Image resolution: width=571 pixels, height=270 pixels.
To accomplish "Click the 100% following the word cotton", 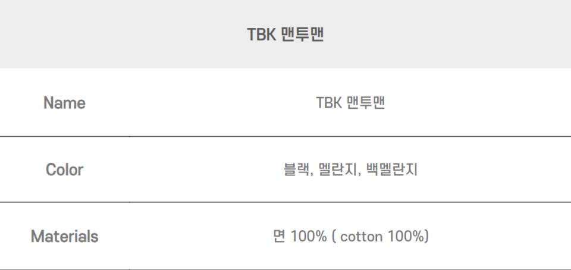I will 406,237.
